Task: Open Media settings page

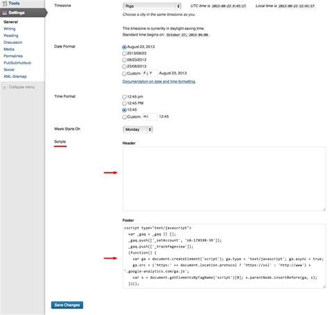Action: pos(9,49)
